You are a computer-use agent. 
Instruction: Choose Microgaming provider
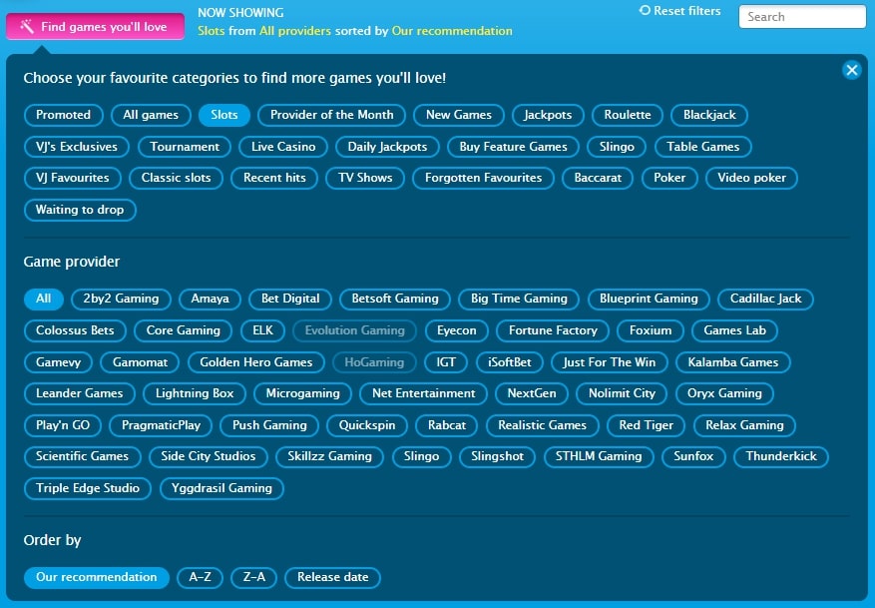coord(302,393)
